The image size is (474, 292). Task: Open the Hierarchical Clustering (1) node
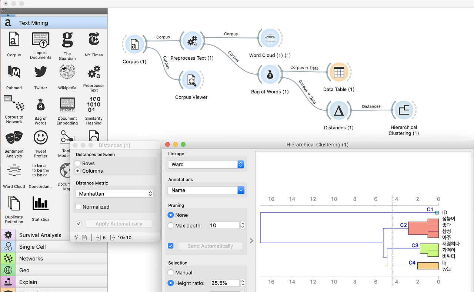(x=404, y=110)
